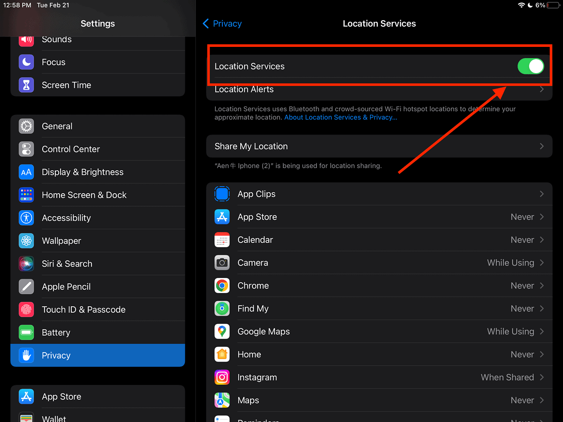Expand Share My Location options
This screenshot has height=422, width=563.
point(379,146)
